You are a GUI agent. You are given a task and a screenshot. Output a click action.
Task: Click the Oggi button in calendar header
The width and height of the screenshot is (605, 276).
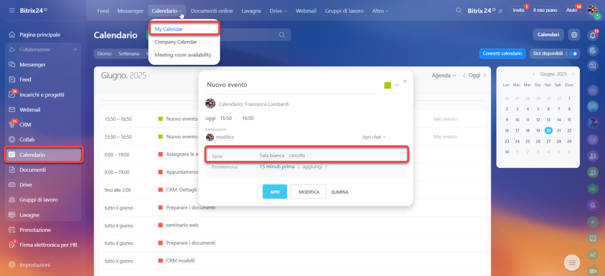(x=474, y=75)
